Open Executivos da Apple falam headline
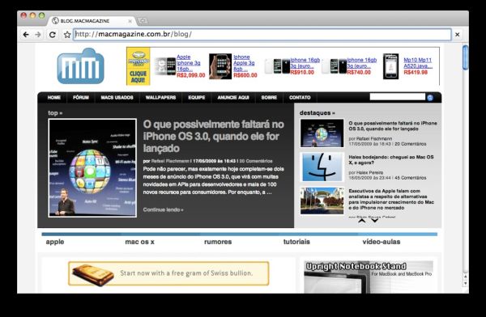Screen dimensions: 486x317 coord(391,200)
